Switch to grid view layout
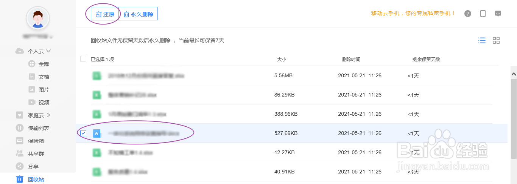 pos(496,40)
